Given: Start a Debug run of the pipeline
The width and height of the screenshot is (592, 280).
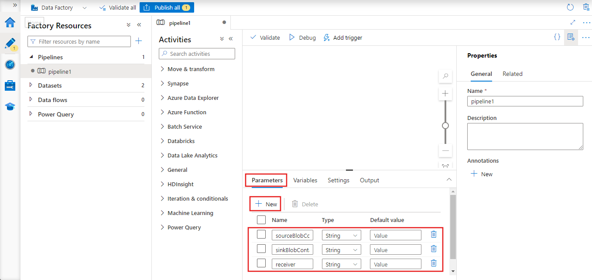Looking at the screenshot, I should pos(302,38).
